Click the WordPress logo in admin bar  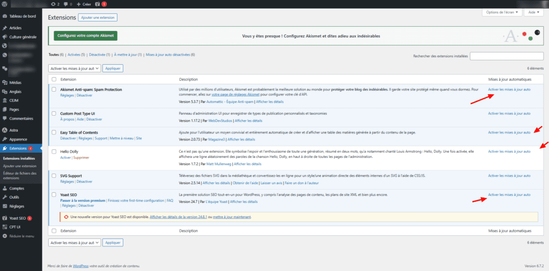4,4
